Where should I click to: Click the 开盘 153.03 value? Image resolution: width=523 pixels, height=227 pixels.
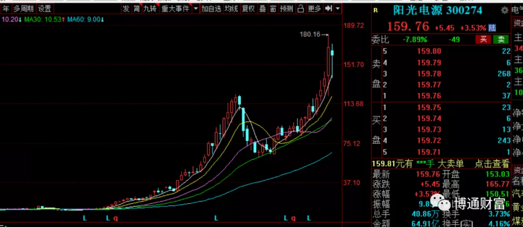tap(498, 174)
